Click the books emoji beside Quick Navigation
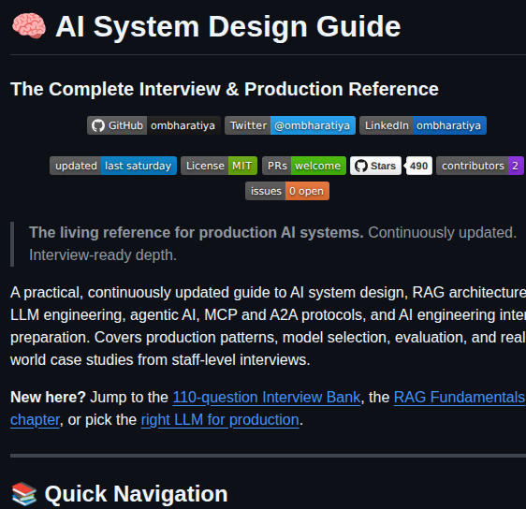The width and height of the screenshot is (526, 509). point(24,494)
